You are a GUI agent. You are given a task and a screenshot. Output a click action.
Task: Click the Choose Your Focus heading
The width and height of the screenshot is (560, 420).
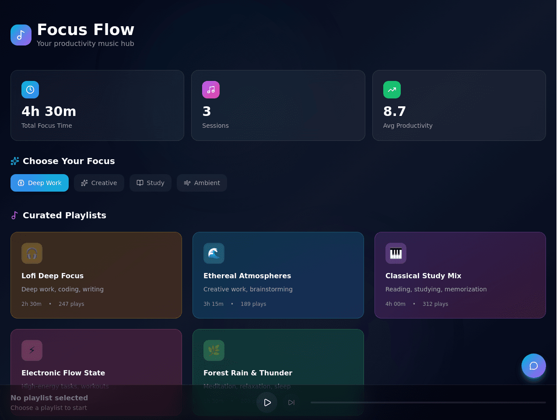coord(69,161)
